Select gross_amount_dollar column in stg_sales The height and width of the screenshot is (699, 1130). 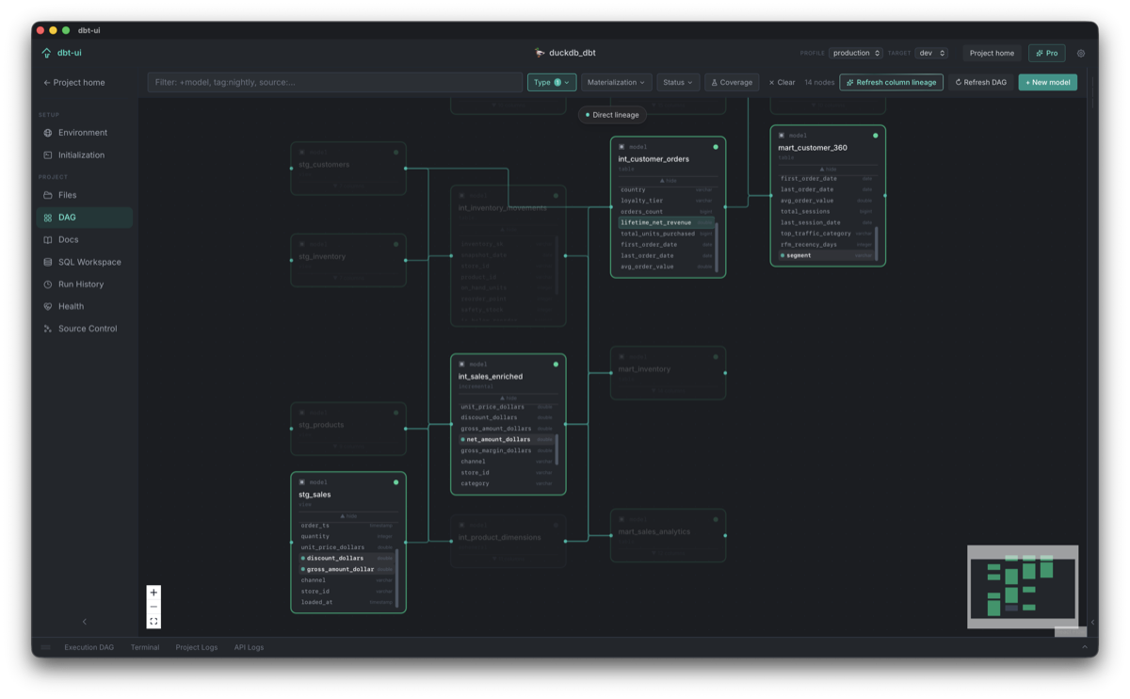347,569
